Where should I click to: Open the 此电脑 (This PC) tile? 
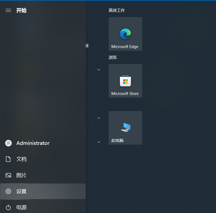point(125,128)
